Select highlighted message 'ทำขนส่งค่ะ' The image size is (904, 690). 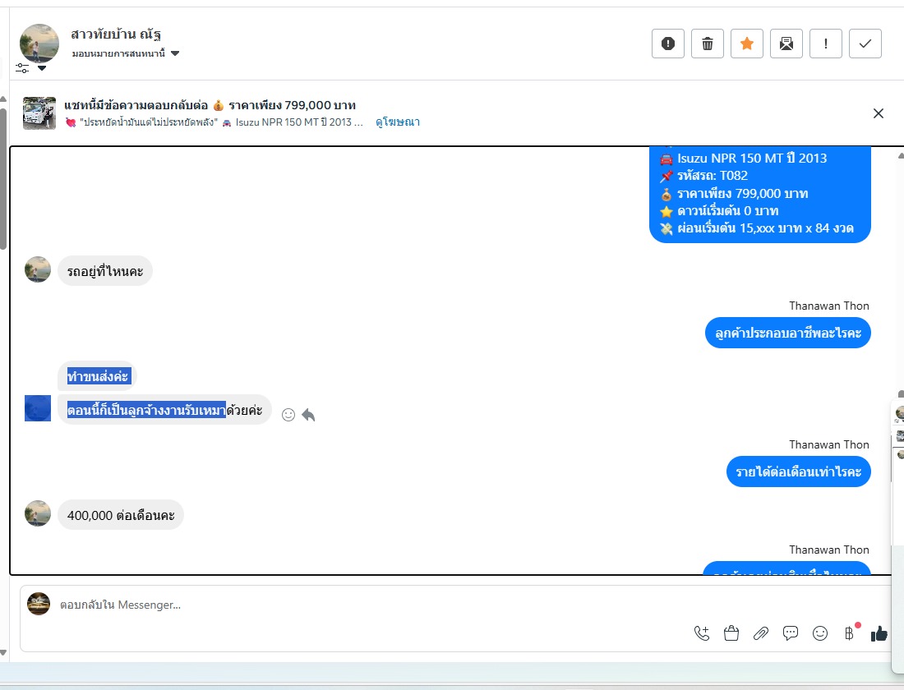click(98, 376)
